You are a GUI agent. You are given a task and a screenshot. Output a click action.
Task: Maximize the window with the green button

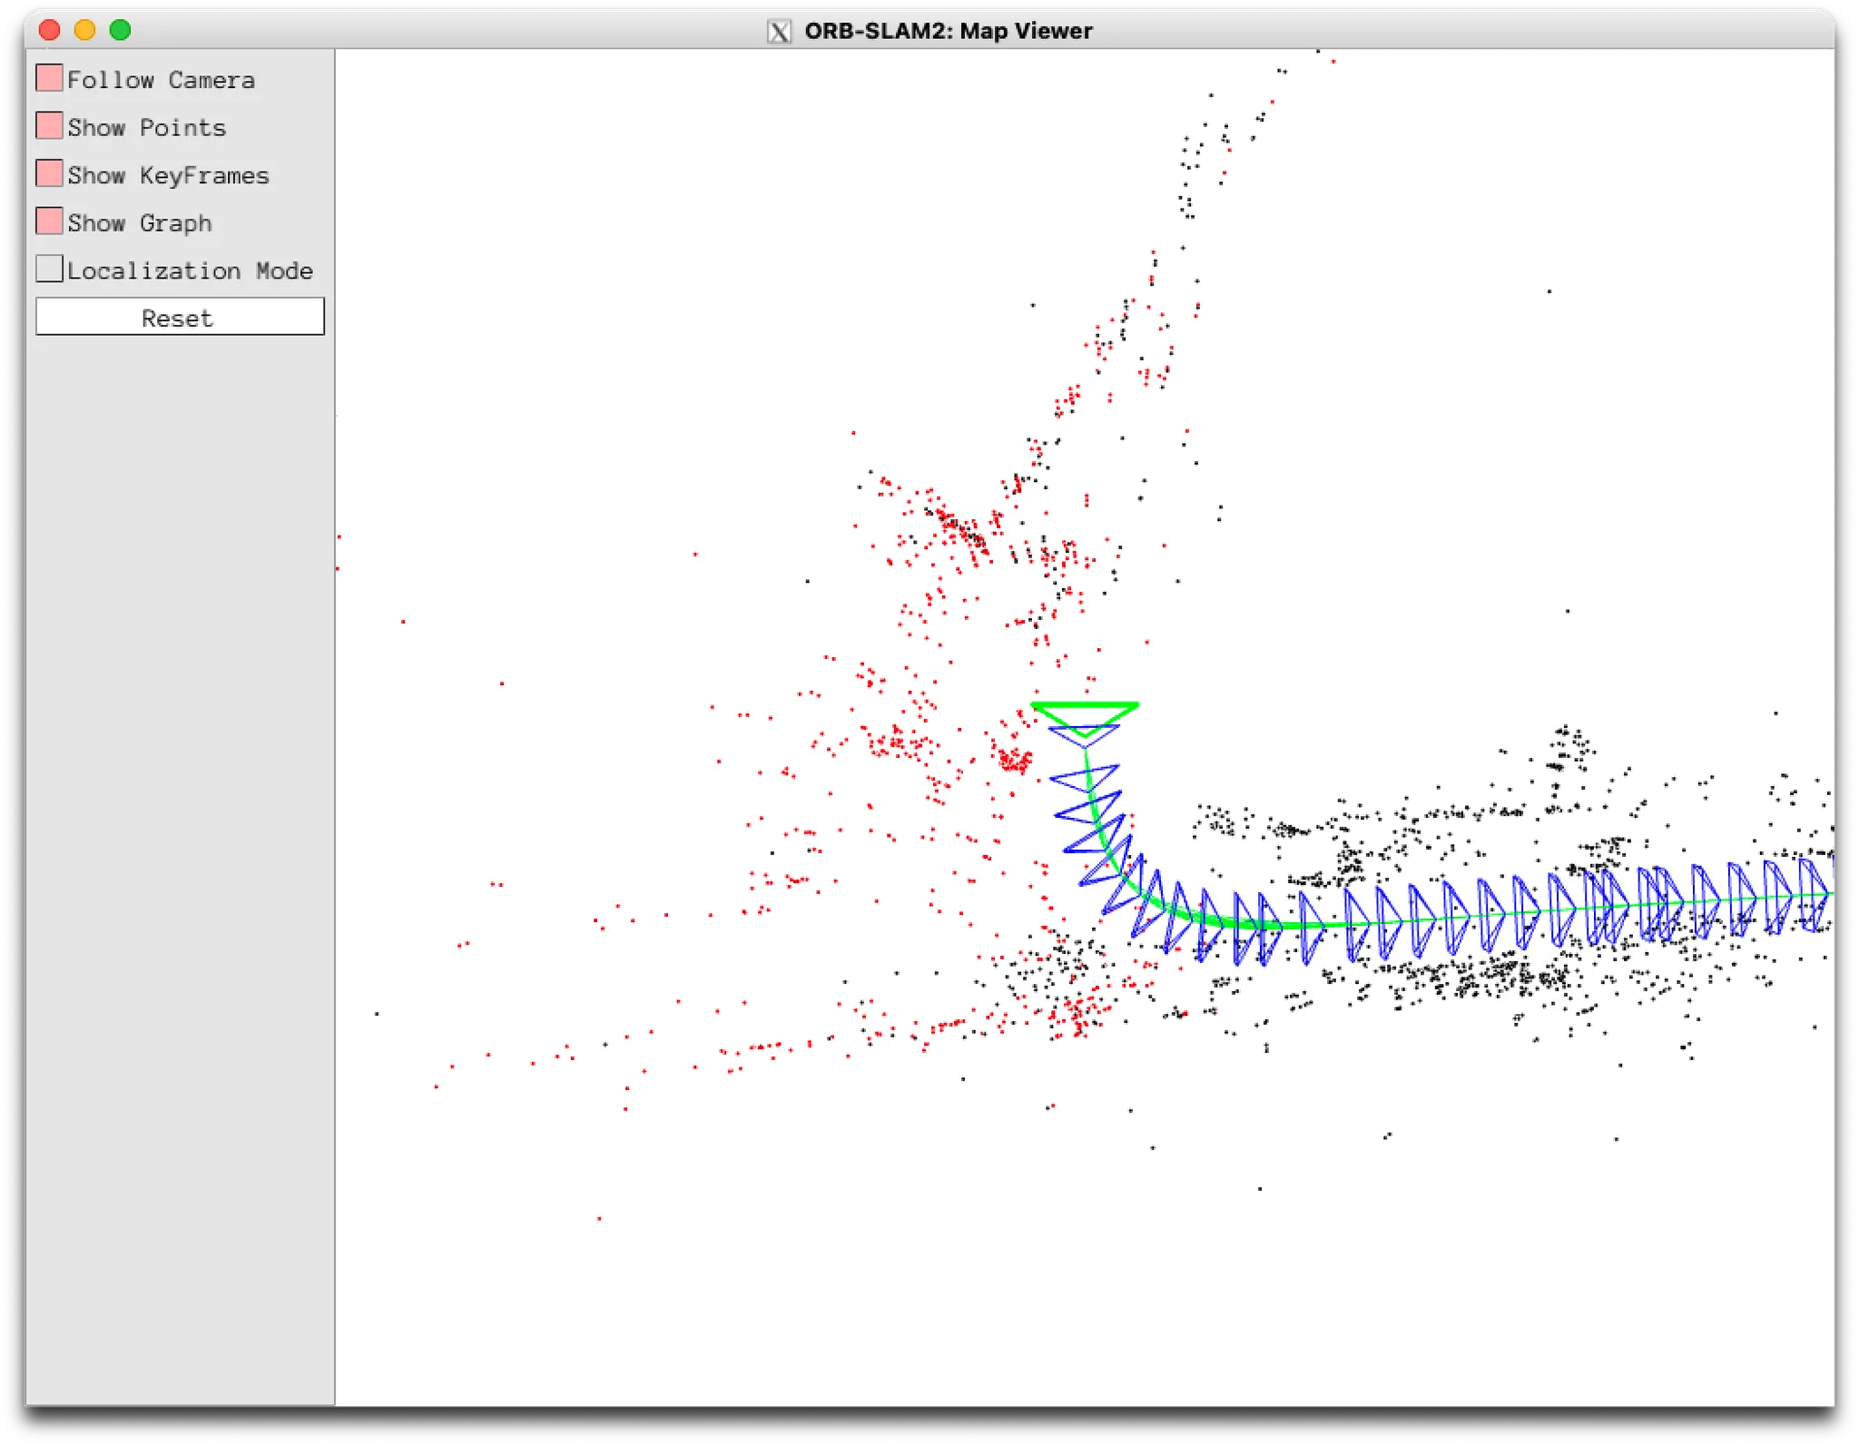120,30
